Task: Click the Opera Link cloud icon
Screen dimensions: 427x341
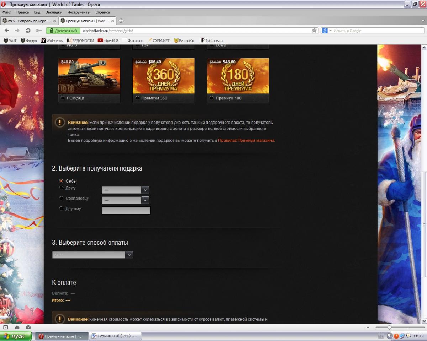Action: click(x=17, y=327)
